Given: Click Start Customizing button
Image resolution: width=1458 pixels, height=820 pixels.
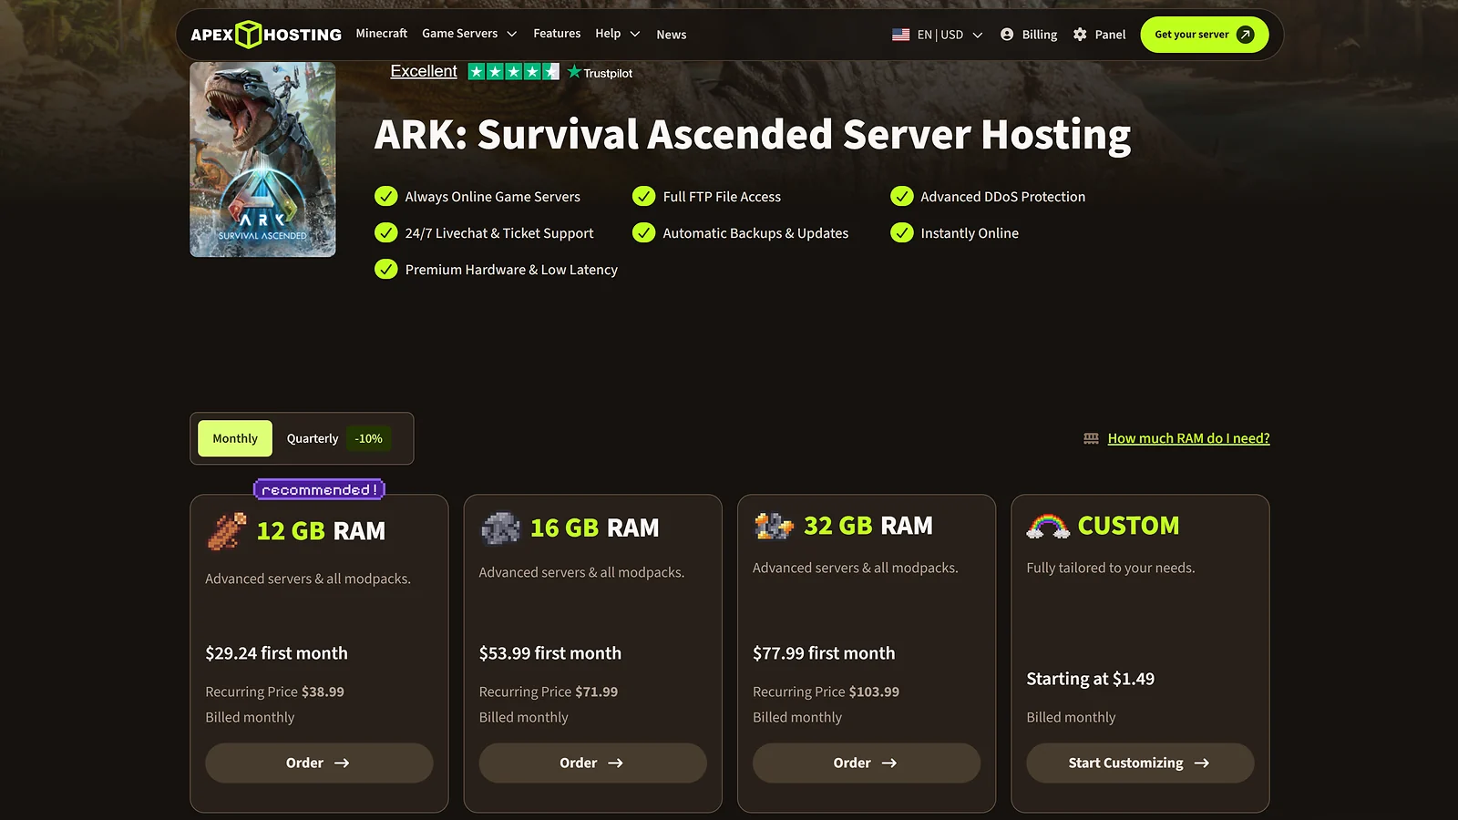Looking at the screenshot, I should tap(1140, 763).
